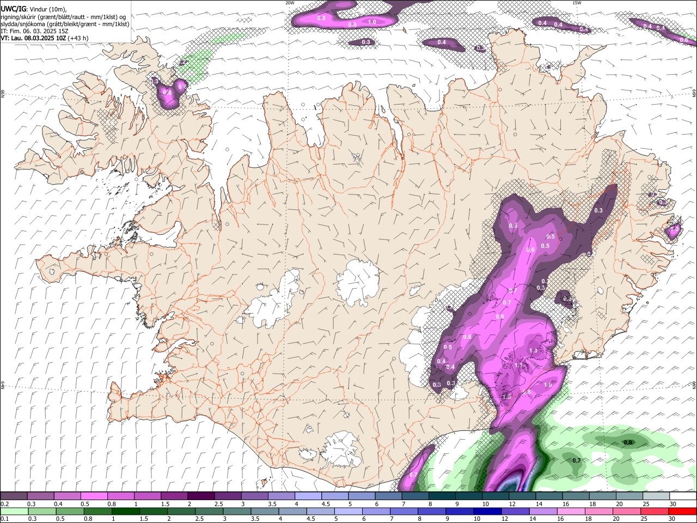Image resolution: width=697 pixels, height=523 pixels.
Task: Select the 'IT: Fim. 06. 03. 2025 15Z' line
Action: pyautogui.click(x=34, y=31)
